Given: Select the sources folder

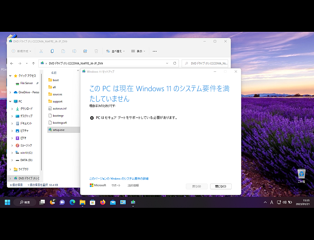Looking at the screenshot, I should (57, 94).
